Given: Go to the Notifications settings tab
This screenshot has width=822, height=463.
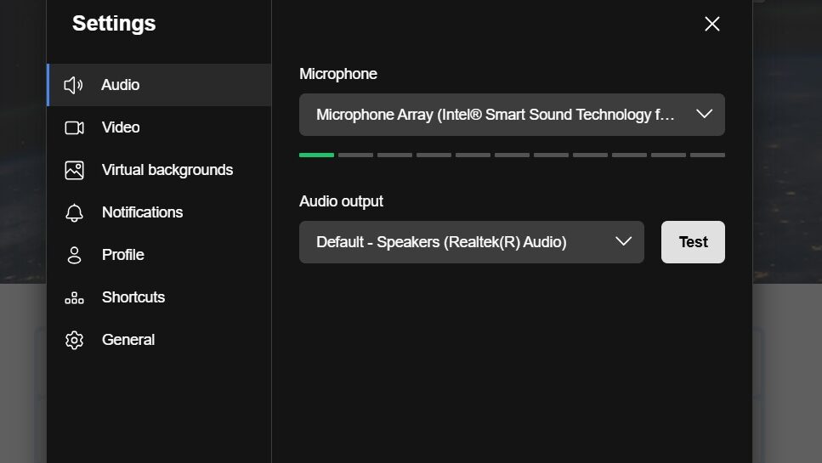Looking at the screenshot, I should (x=142, y=212).
